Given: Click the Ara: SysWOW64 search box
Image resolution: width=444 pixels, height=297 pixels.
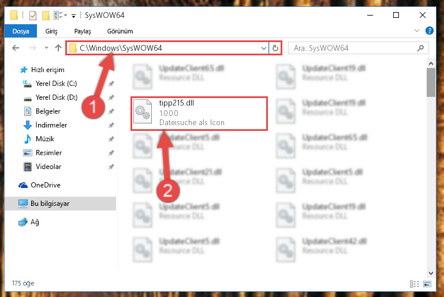Looking at the screenshot, I should [x=358, y=48].
